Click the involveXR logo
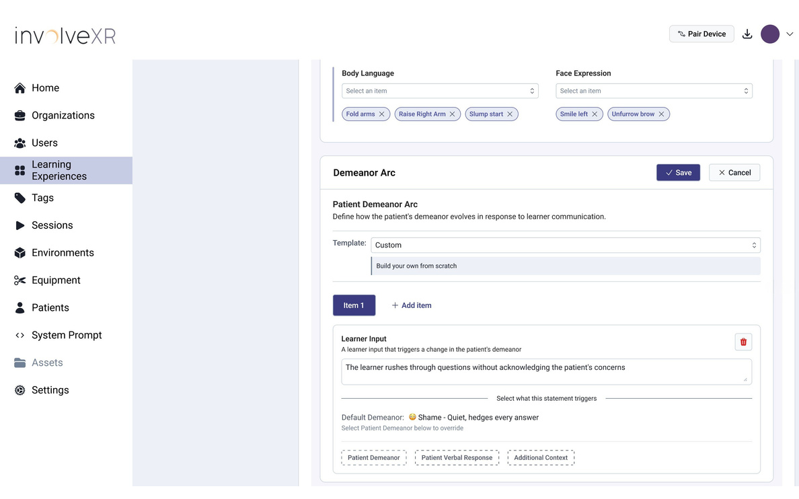 65,36
